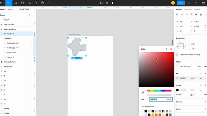Select Vector 6 layer
This screenshot has height=116, width=207.
click(16, 34)
